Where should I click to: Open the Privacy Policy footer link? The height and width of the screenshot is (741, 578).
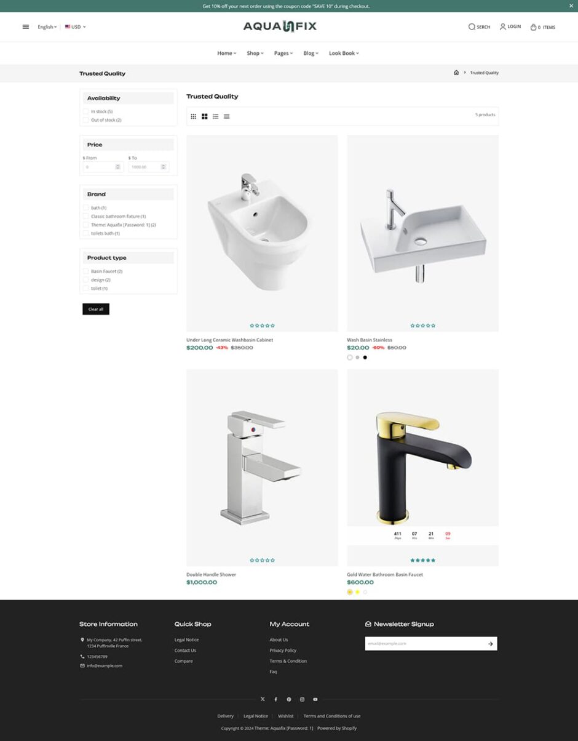pos(283,651)
